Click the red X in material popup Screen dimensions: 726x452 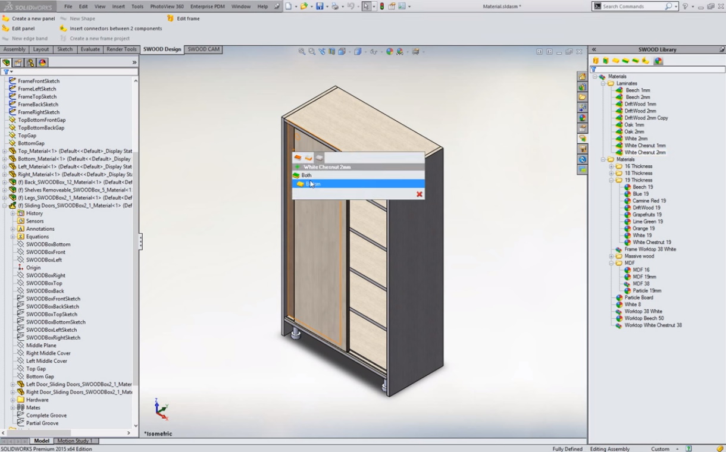tap(420, 194)
